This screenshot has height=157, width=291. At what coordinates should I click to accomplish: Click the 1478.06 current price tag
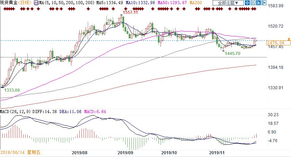click(279, 43)
